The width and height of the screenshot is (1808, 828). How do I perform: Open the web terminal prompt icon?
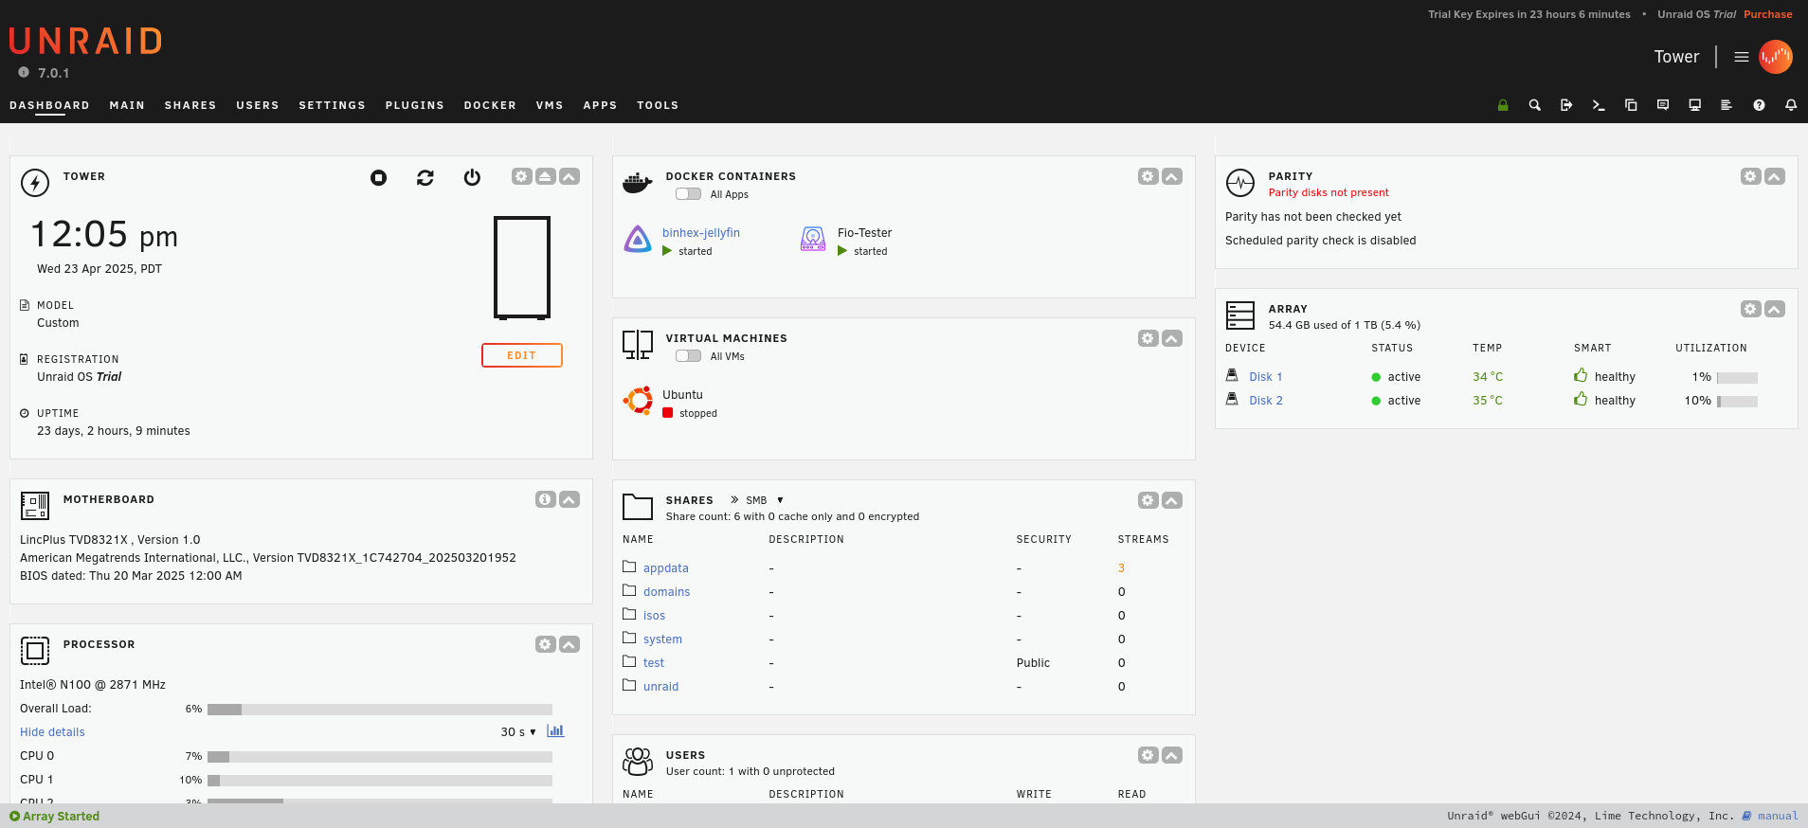(x=1599, y=105)
